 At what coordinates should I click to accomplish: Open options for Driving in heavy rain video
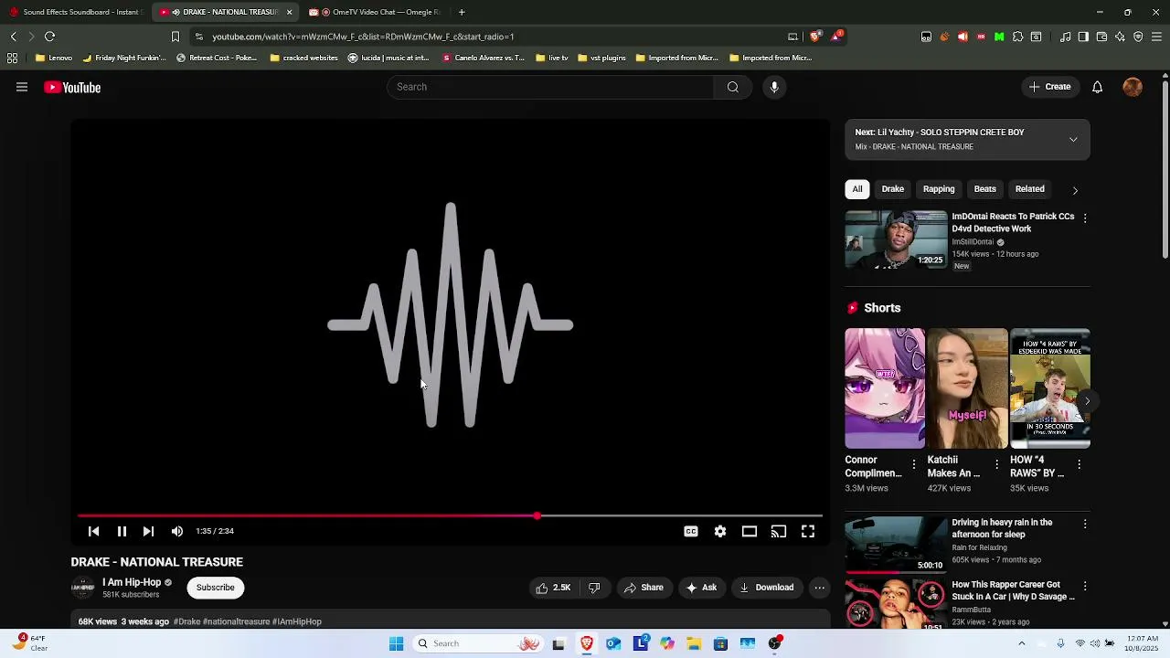point(1085,525)
